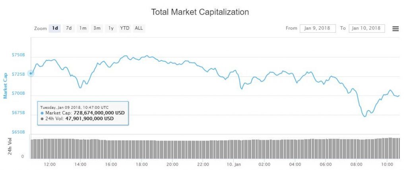The width and height of the screenshot is (407, 170).
Task: Click the From date field
Action: 318,28
